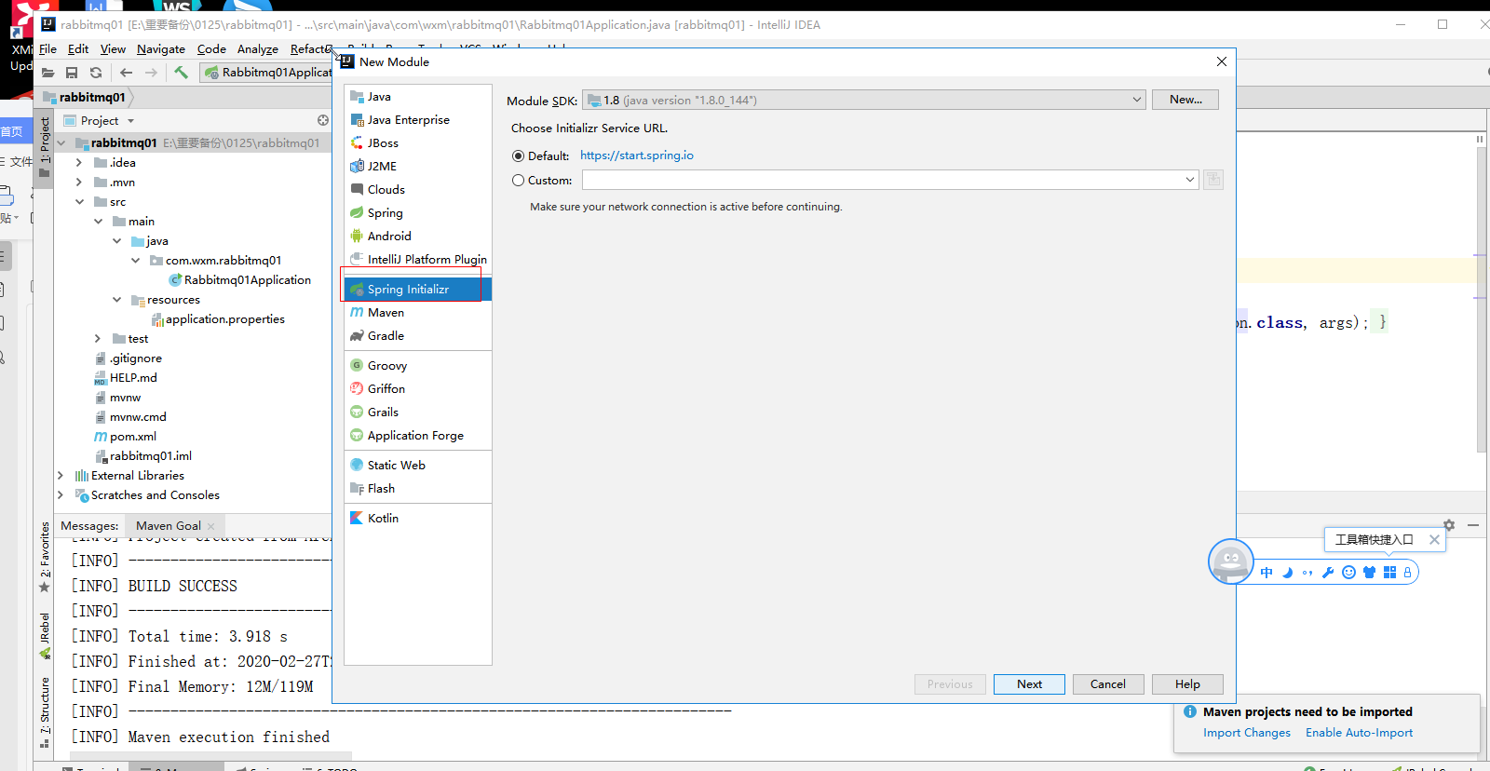Click the Next button
This screenshot has width=1490, height=771.
(1029, 684)
